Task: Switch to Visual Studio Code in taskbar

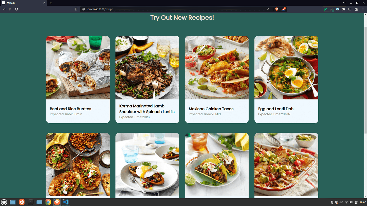Action: point(66,202)
